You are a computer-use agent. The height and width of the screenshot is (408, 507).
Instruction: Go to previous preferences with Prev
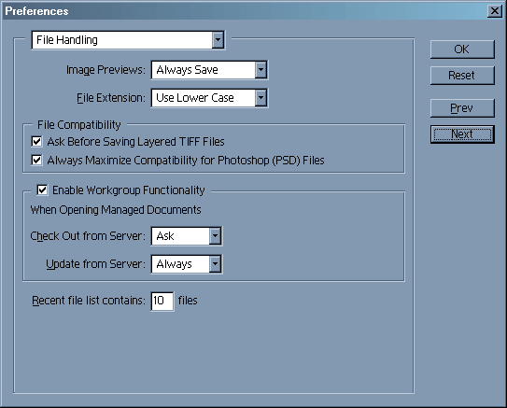pos(462,108)
